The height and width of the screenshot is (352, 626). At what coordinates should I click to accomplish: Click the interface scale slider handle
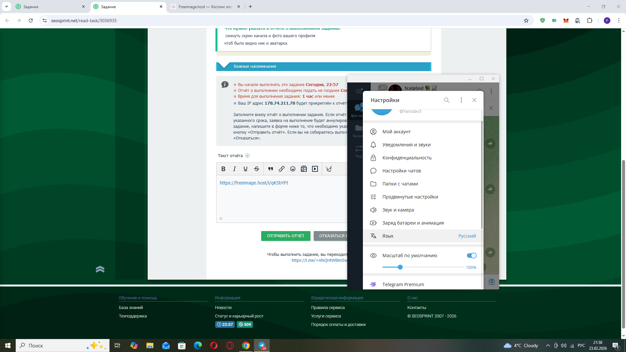(x=400, y=267)
